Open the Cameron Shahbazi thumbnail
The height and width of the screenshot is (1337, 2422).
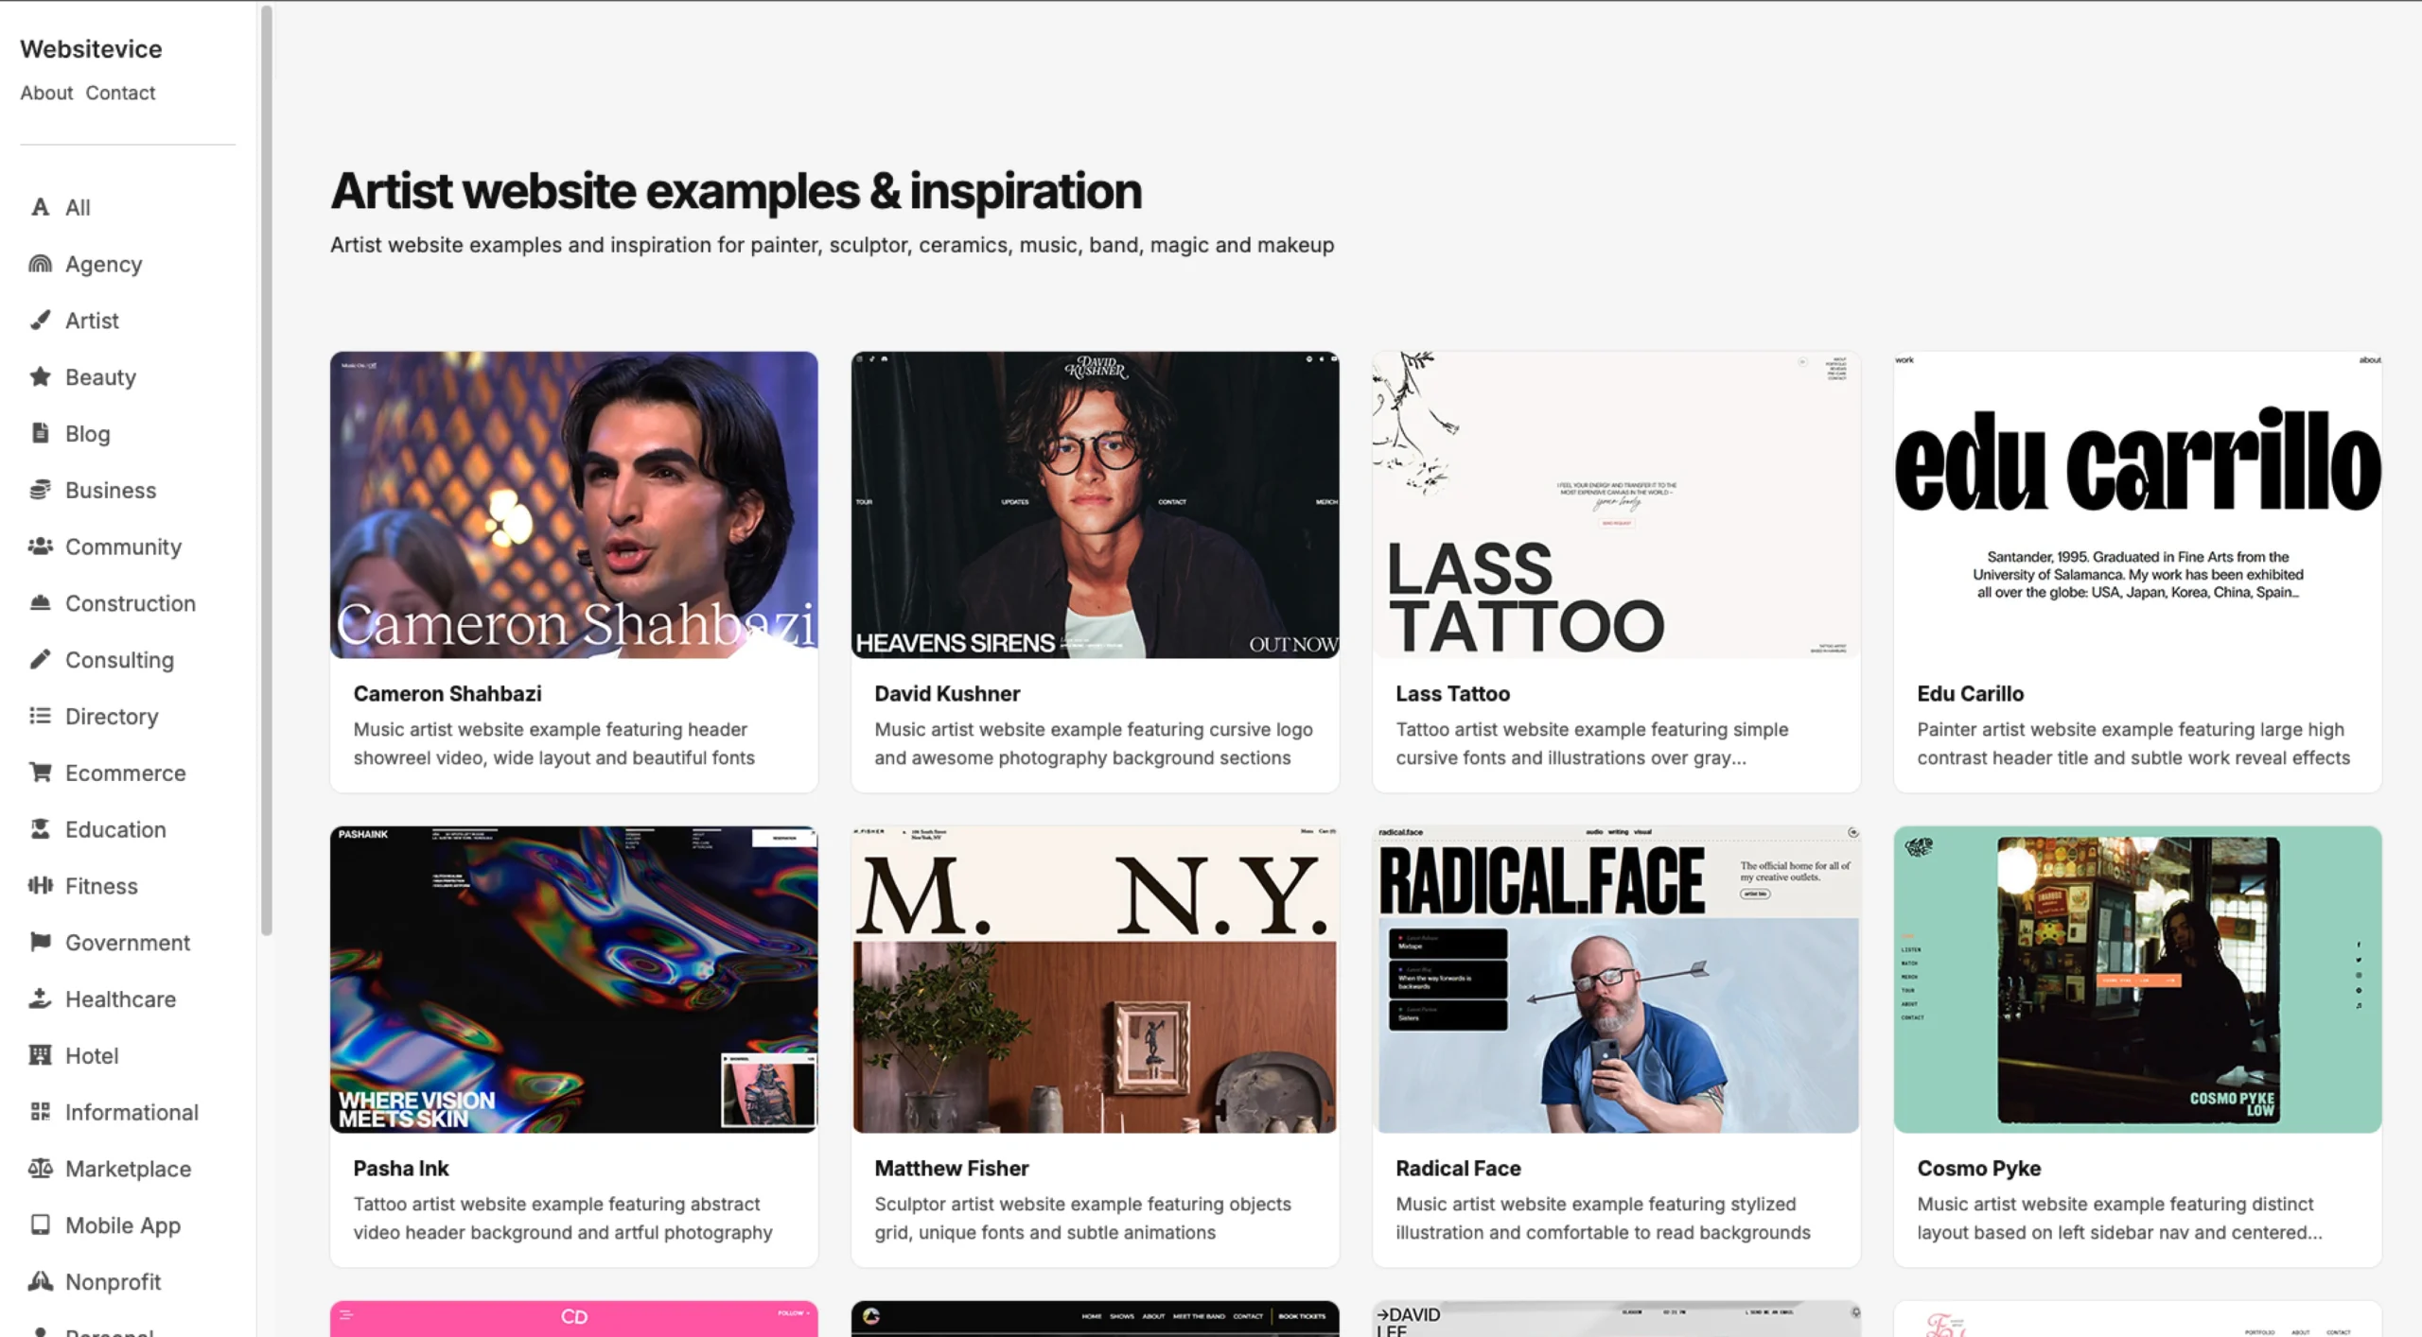point(573,505)
